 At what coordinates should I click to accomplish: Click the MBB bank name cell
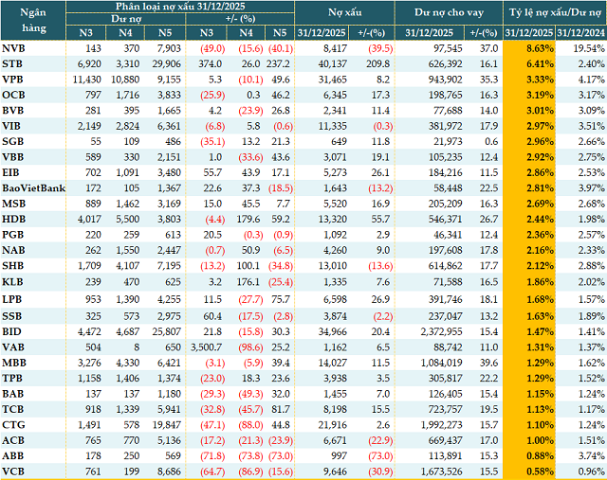pyautogui.click(x=15, y=364)
